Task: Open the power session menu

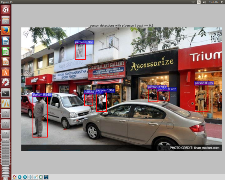Action: [222, 2]
